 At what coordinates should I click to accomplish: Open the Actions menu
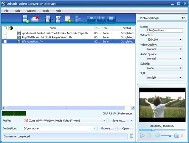click(x=31, y=11)
